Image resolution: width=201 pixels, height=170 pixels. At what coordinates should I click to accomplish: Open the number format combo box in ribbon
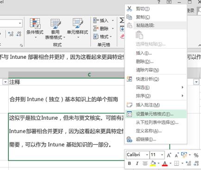click(11, 24)
